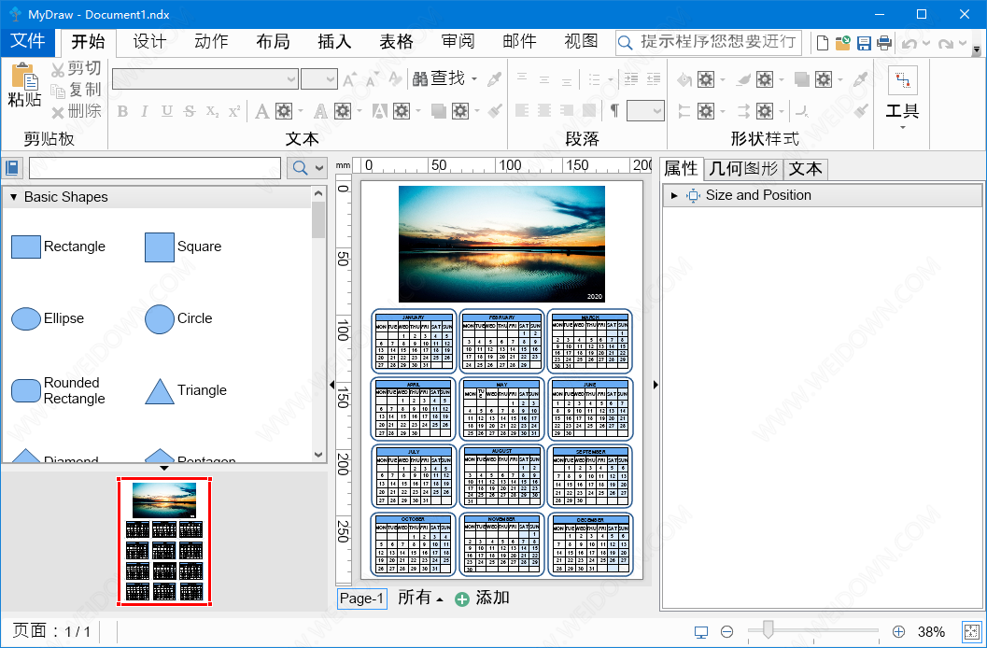The height and width of the screenshot is (648, 987).
Task: Switch to the 插入 ribbon tab
Action: [334, 41]
